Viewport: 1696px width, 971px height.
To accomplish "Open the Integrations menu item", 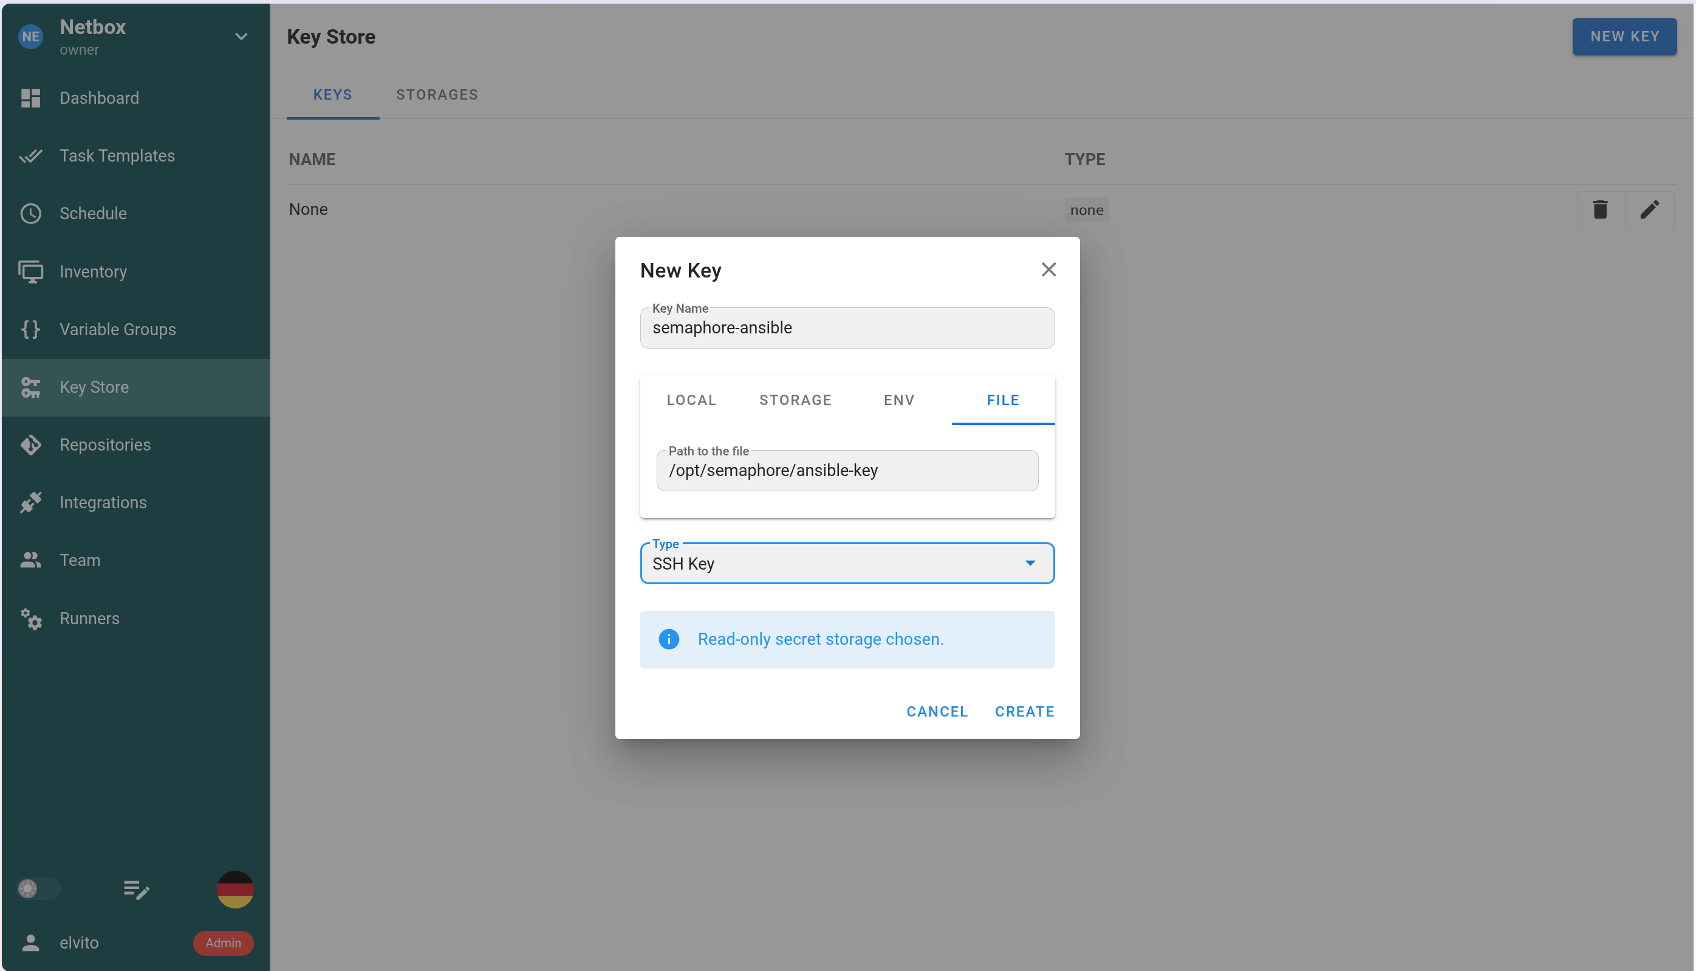I will [x=136, y=503].
